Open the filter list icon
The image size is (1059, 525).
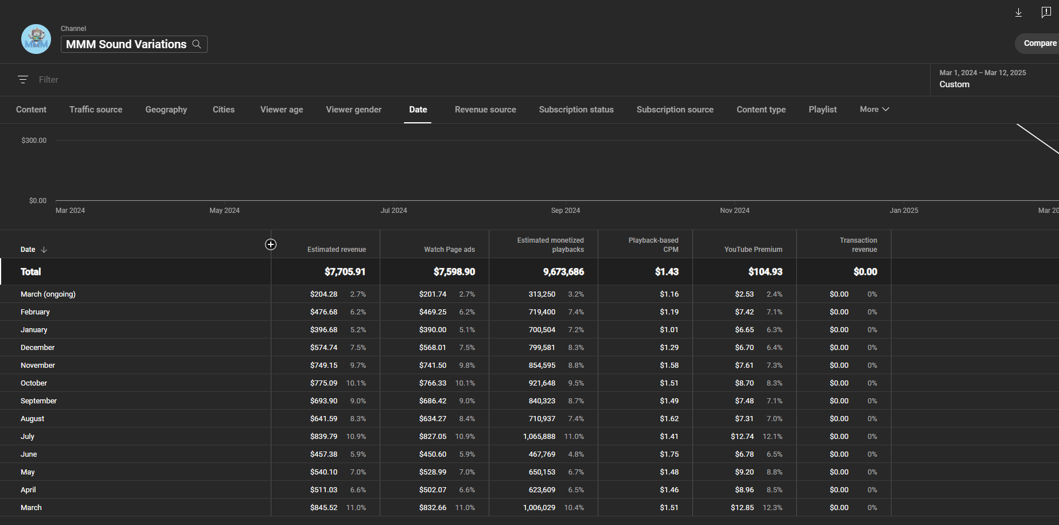tap(23, 80)
